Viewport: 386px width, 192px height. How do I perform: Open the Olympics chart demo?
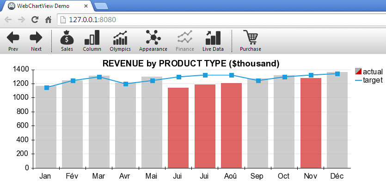120,38
